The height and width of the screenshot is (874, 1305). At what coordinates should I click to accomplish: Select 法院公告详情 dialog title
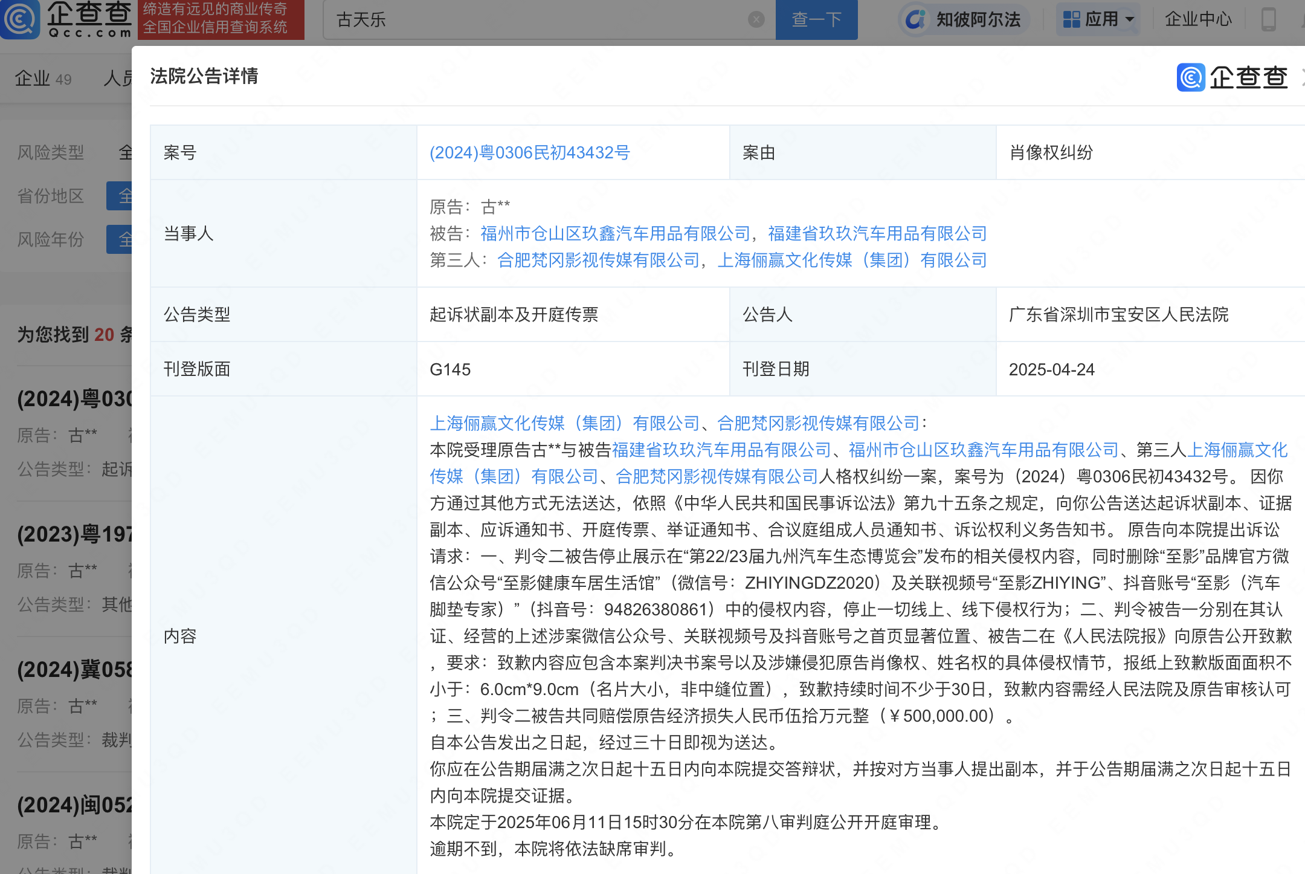click(204, 76)
